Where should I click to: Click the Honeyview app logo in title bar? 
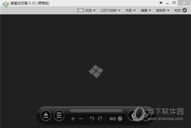pyautogui.click(x=6, y=4)
